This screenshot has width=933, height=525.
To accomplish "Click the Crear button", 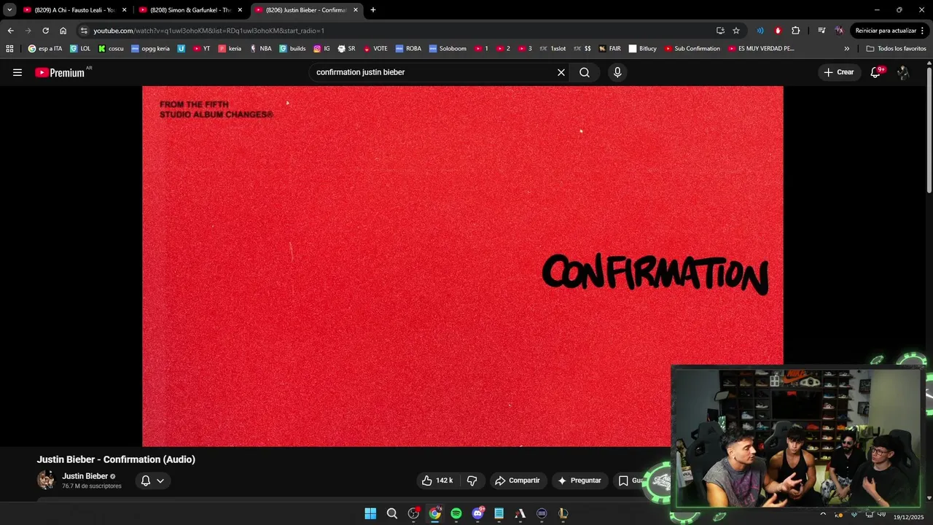I will click(x=839, y=72).
